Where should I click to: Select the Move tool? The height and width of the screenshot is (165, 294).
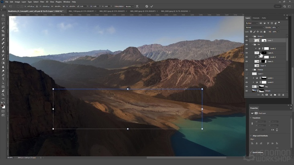tap(3, 15)
